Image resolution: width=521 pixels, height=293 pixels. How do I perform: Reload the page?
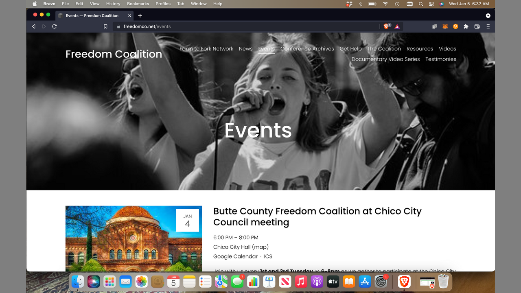[55, 26]
